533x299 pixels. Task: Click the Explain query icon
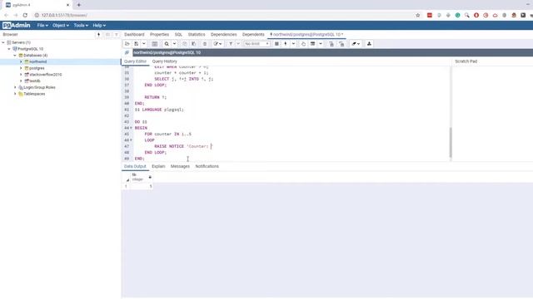pos(303,44)
